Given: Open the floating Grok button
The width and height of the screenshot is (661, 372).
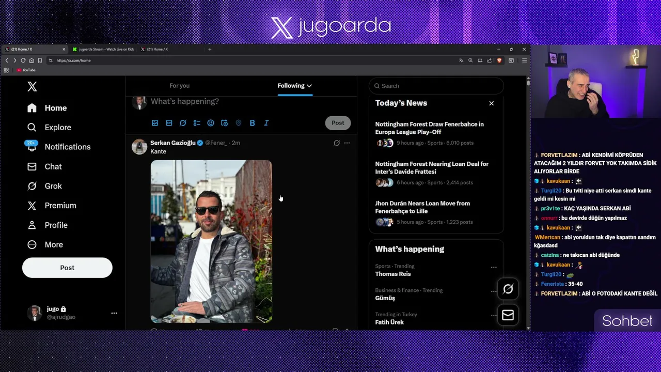Looking at the screenshot, I should coord(508,289).
